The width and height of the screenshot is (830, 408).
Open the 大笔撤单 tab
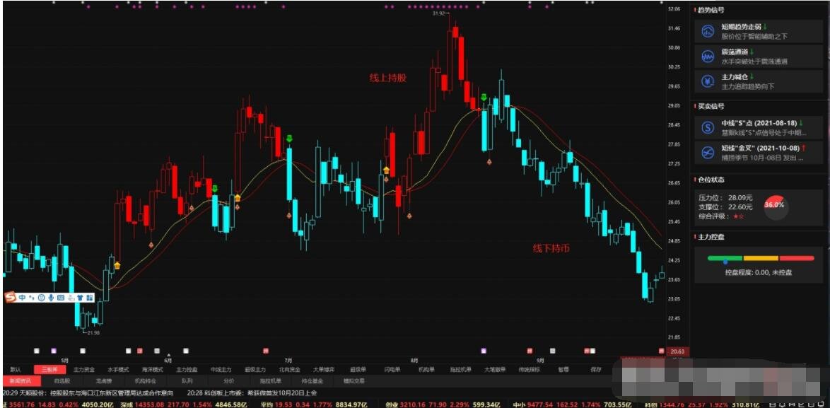[495, 369]
